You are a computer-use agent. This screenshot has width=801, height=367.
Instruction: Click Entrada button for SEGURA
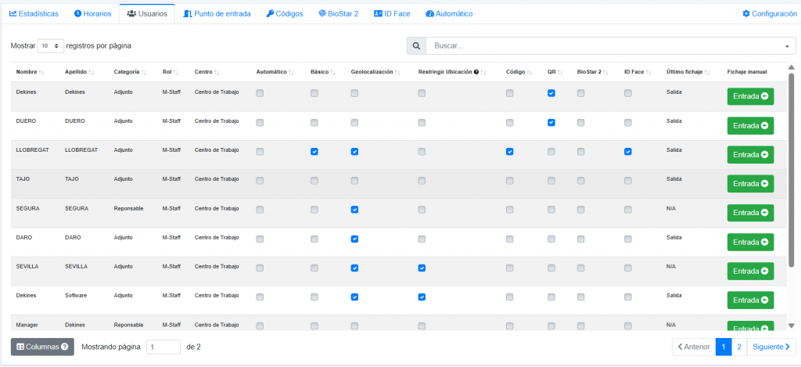[750, 213]
